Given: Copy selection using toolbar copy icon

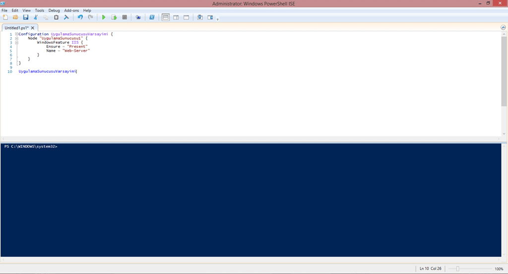Looking at the screenshot, I should [46, 17].
